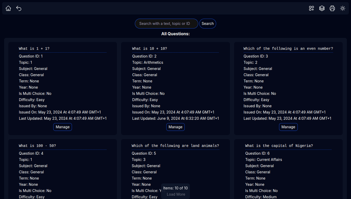351x199 pixels.
Task: Click the "Items: 10 of 10" counter
Action: click(x=175, y=188)
